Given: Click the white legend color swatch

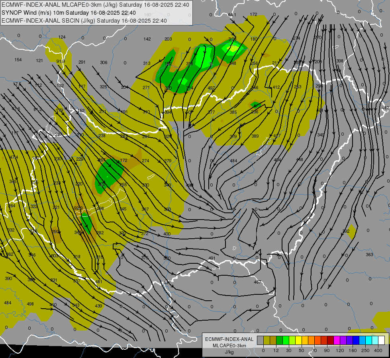Looking at the screenshot, I should tap(381, 340).
